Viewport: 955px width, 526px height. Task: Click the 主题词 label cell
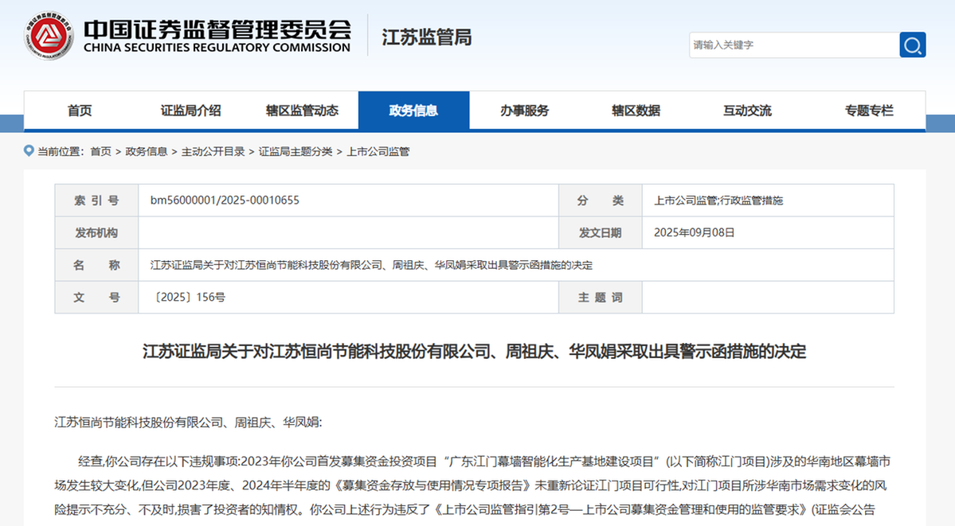tap(601, 297)
